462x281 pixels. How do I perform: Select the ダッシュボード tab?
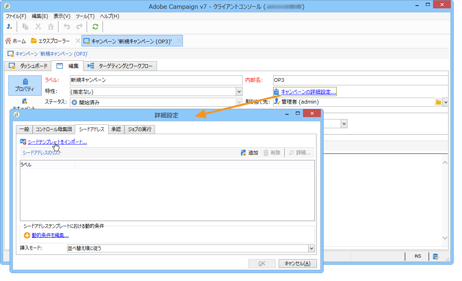click(28, 66)
